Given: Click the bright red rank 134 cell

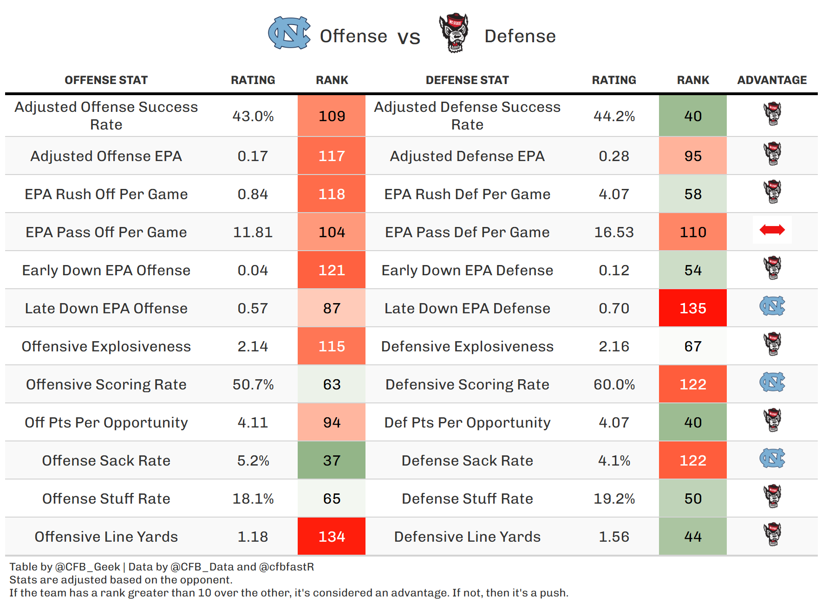Looking at the screenshot, I should tap(332, 537).
